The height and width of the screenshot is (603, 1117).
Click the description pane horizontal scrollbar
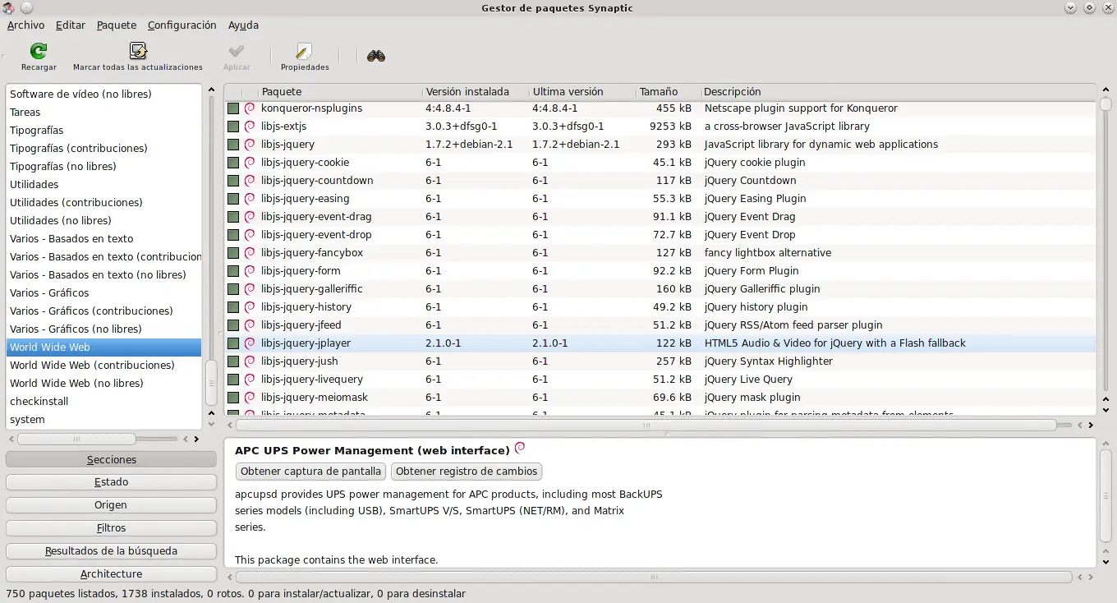pos(654,577)
